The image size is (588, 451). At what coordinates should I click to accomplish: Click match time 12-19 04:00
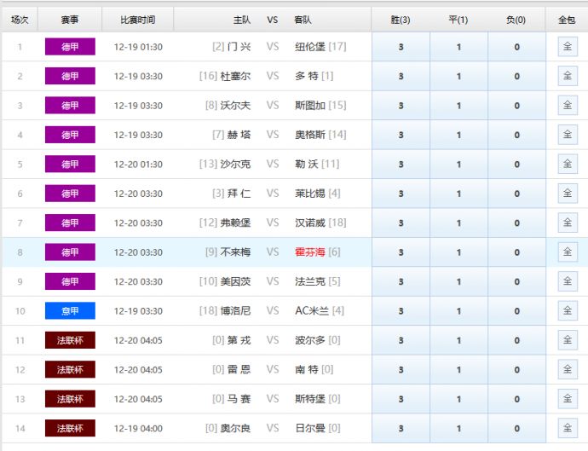[138, 428]
